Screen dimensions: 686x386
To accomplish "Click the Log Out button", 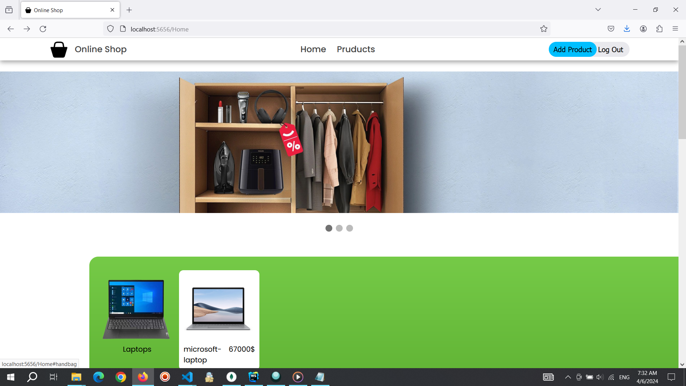I will [610, 50].
